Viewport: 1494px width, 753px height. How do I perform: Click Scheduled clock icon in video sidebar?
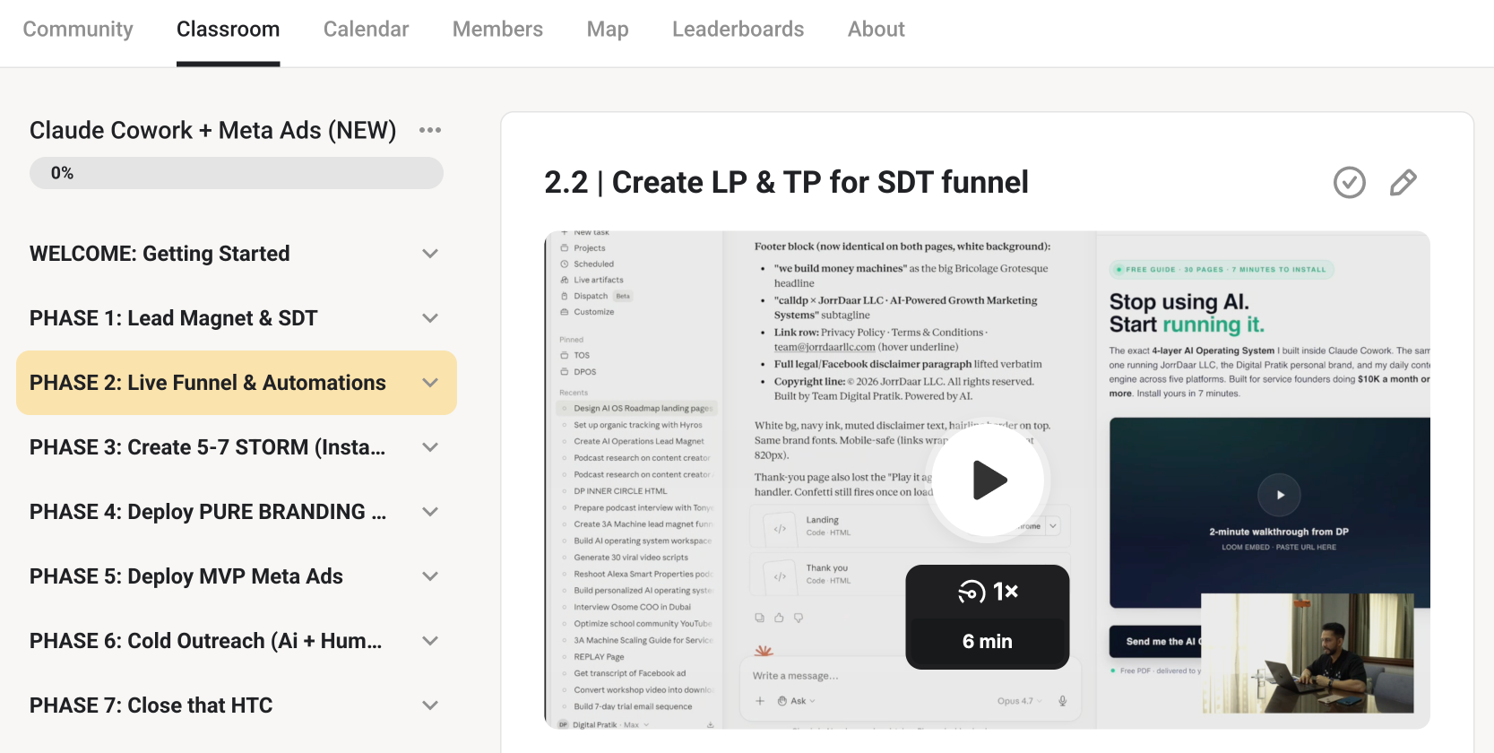(x=565, y=264)
